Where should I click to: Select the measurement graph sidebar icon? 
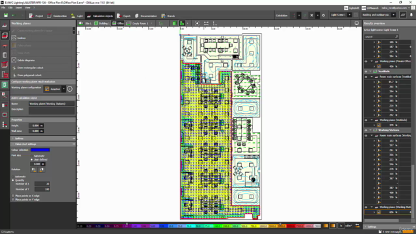click(x=5, y=95)
